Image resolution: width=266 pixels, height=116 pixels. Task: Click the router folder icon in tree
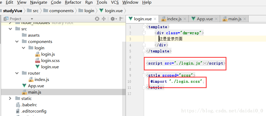coord(24,73)
